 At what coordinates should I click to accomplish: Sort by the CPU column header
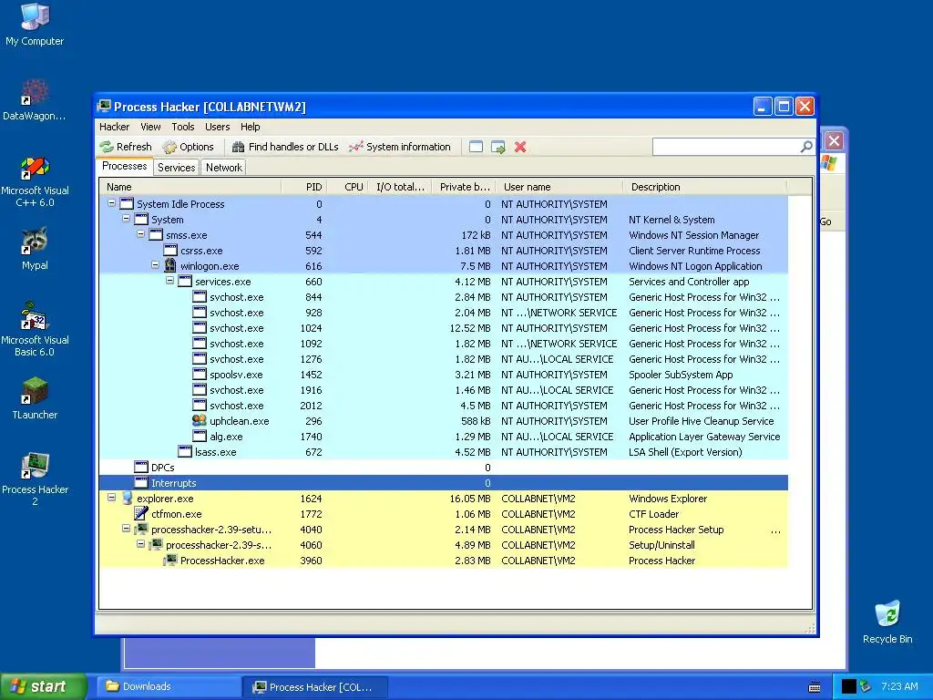click(347, 187)
